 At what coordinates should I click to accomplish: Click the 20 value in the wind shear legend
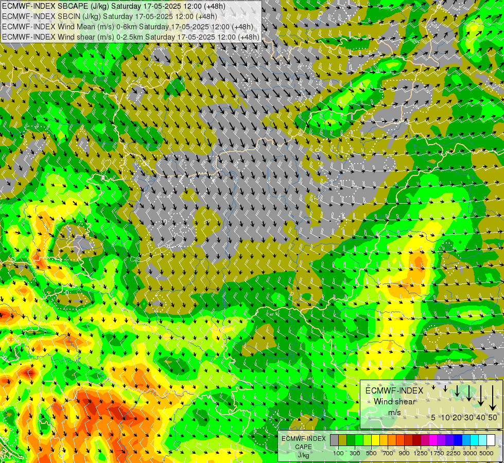pyautogui.click(x=457, y=417)
